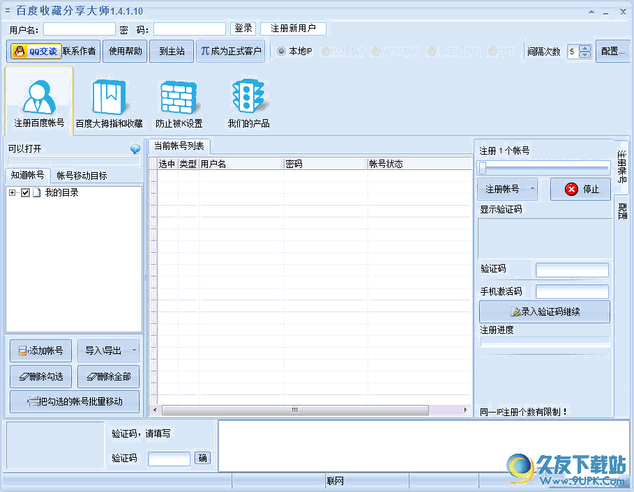The width and height of the screenshot is (634, 492).
Task: Focus the bottom 验证码 input field
Action: (169, 459)
